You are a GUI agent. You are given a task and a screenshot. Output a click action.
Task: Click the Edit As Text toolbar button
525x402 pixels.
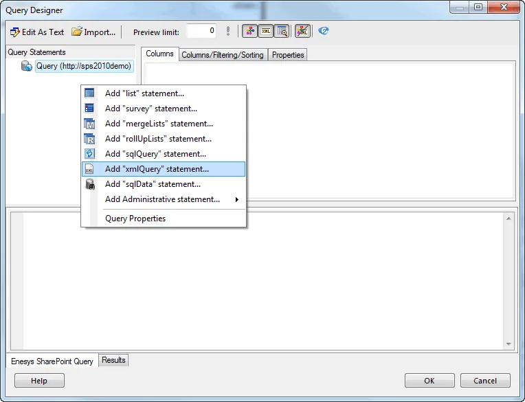(x=37, y=32)
